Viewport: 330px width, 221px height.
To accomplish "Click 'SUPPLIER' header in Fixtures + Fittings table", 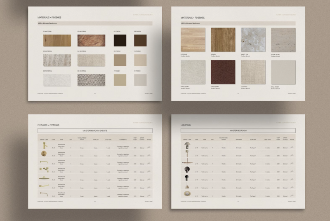I will pyautogui.click(x=96, y=140).
